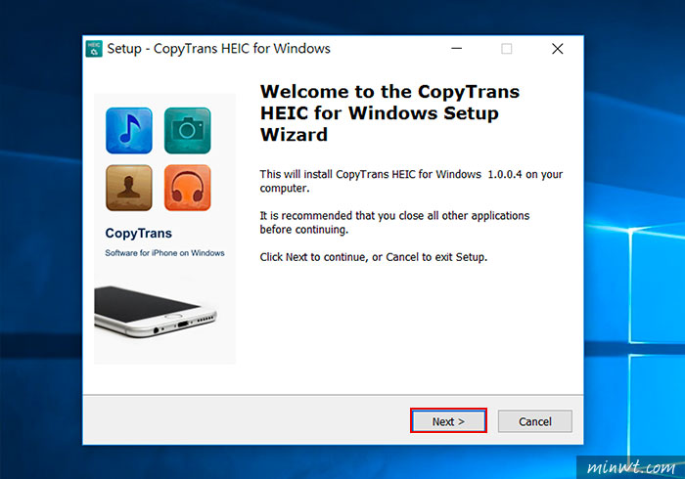Click the 'Setup - CopyTrans HEIC for Windows' title

[218, 49]
